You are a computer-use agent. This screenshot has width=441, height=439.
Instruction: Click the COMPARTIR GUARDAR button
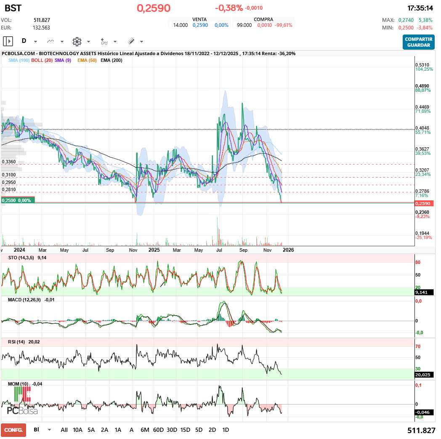pos(419,42)
